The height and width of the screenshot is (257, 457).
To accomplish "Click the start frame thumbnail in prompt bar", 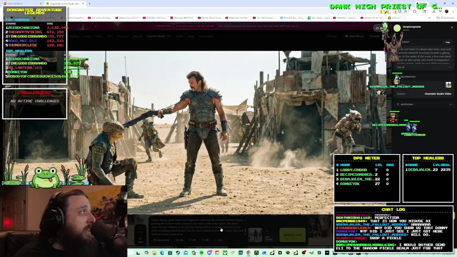I will (255, 235).
